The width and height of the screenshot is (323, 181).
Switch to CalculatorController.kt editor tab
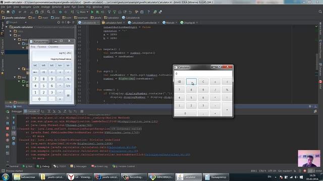click(143, 23)
